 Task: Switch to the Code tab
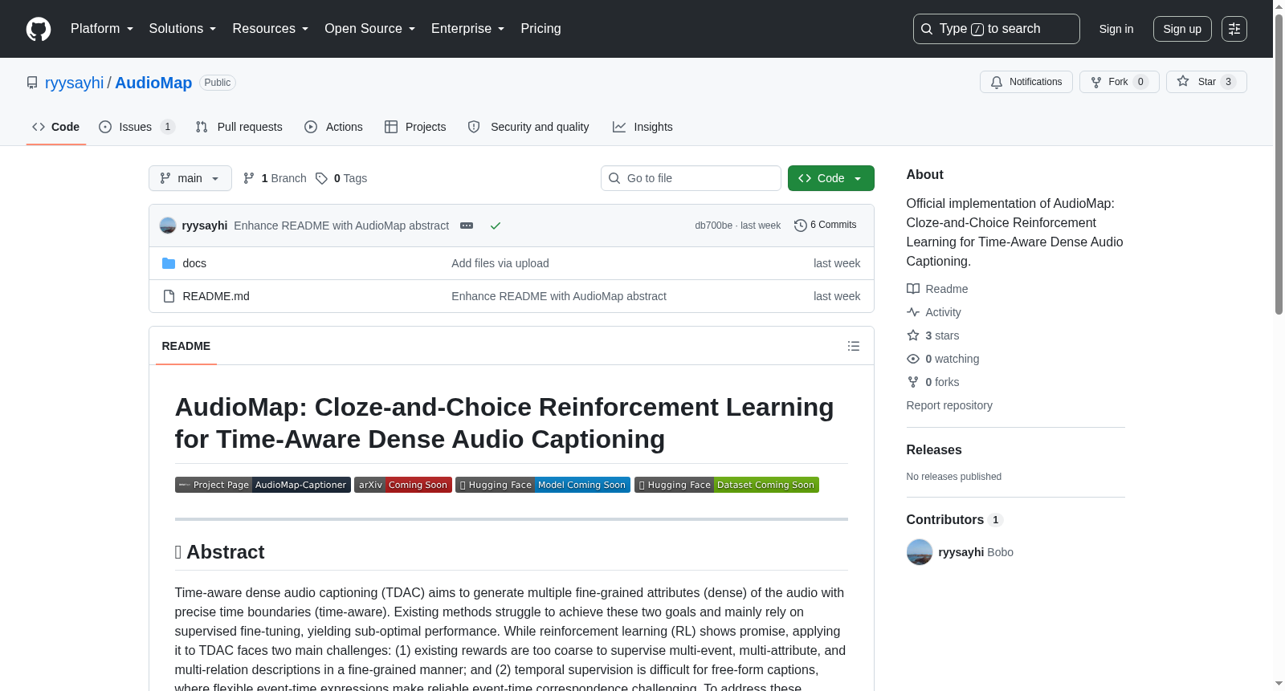[56, 127]
